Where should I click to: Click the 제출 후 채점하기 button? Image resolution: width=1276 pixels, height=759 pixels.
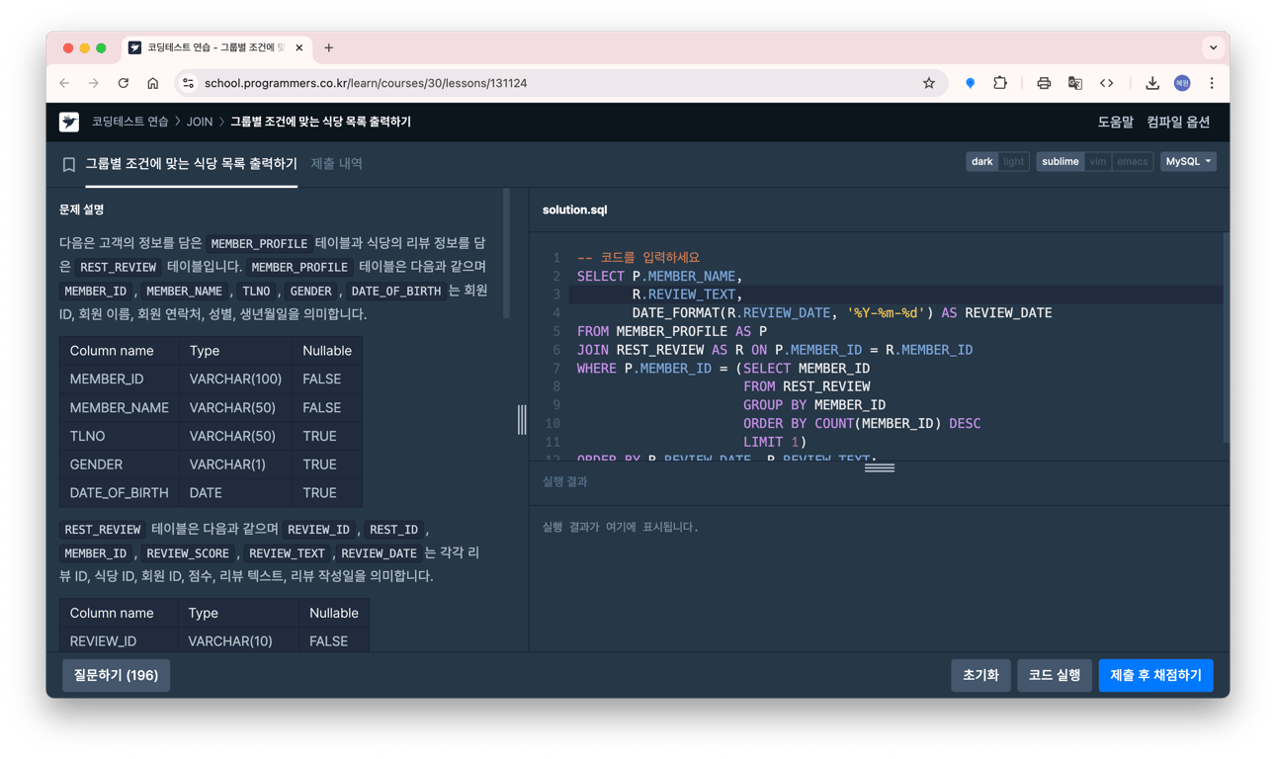click(1155, 675)
